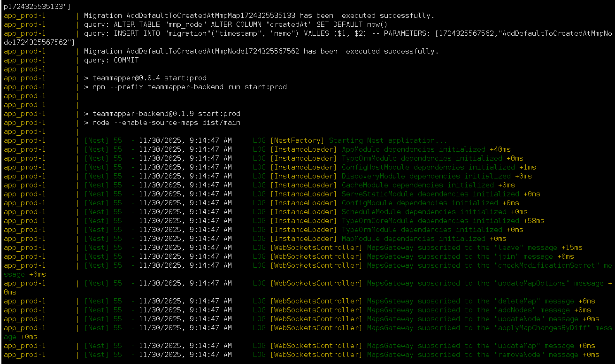Click the 'AddDefaultToCreatedAtMmpNode1724325567562' executed migration name
Screen dimensions: 615x364
point(213,51)
